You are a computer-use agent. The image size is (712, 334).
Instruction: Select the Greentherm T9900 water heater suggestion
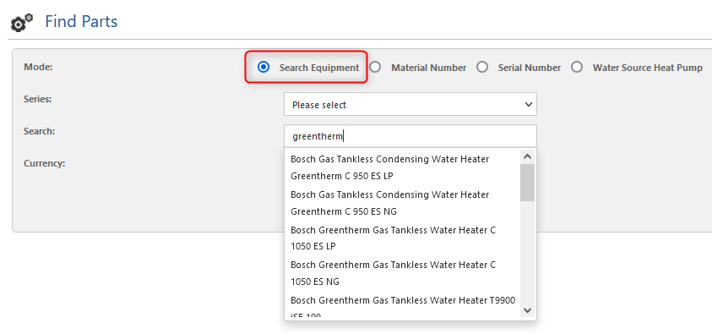click(402, 305)
